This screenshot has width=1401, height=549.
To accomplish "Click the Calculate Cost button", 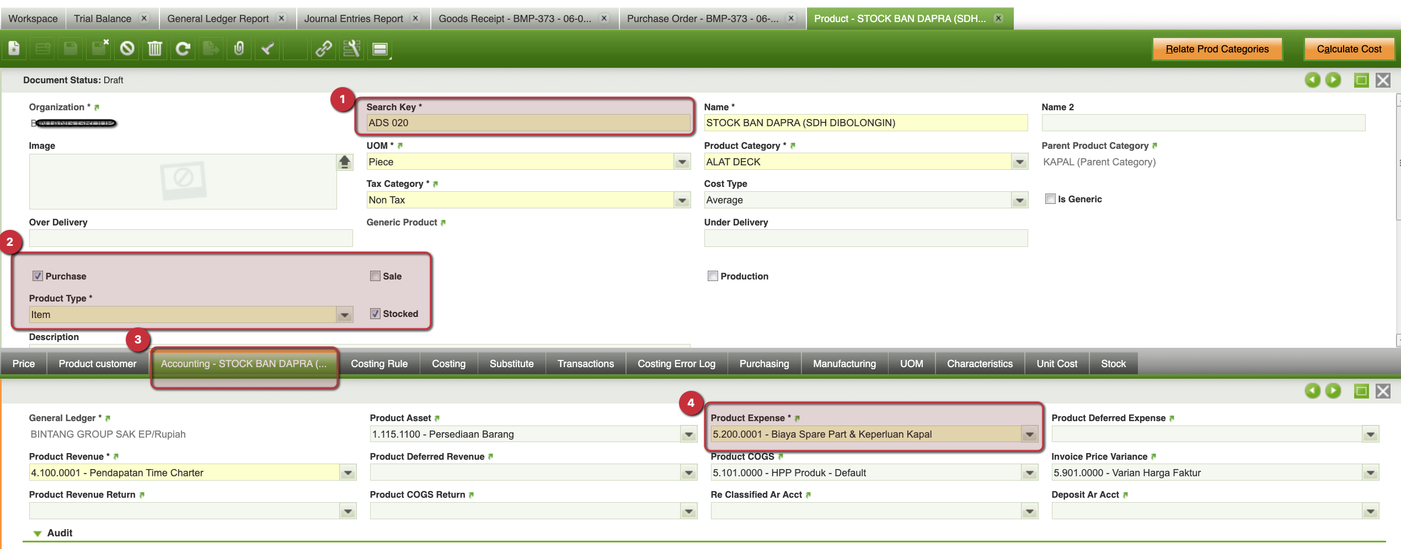I will (1349, 49).
